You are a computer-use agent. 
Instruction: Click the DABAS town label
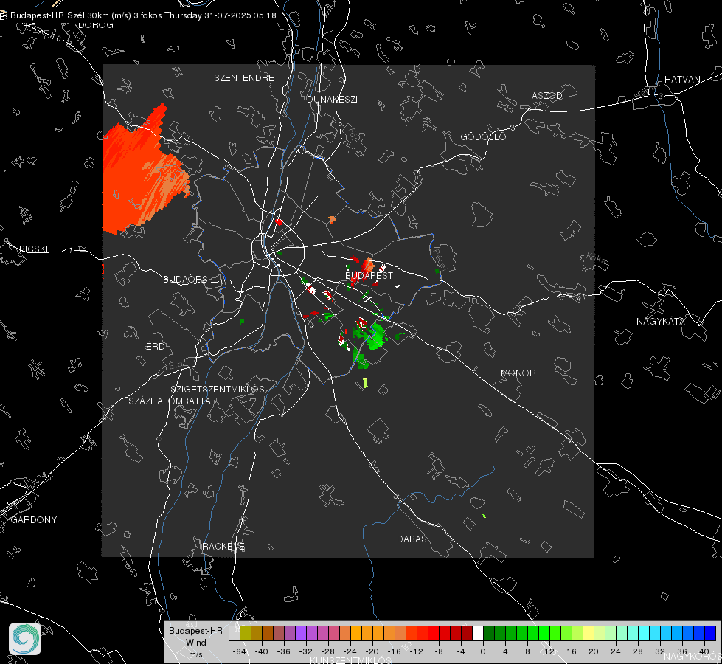tap(412, 539)
